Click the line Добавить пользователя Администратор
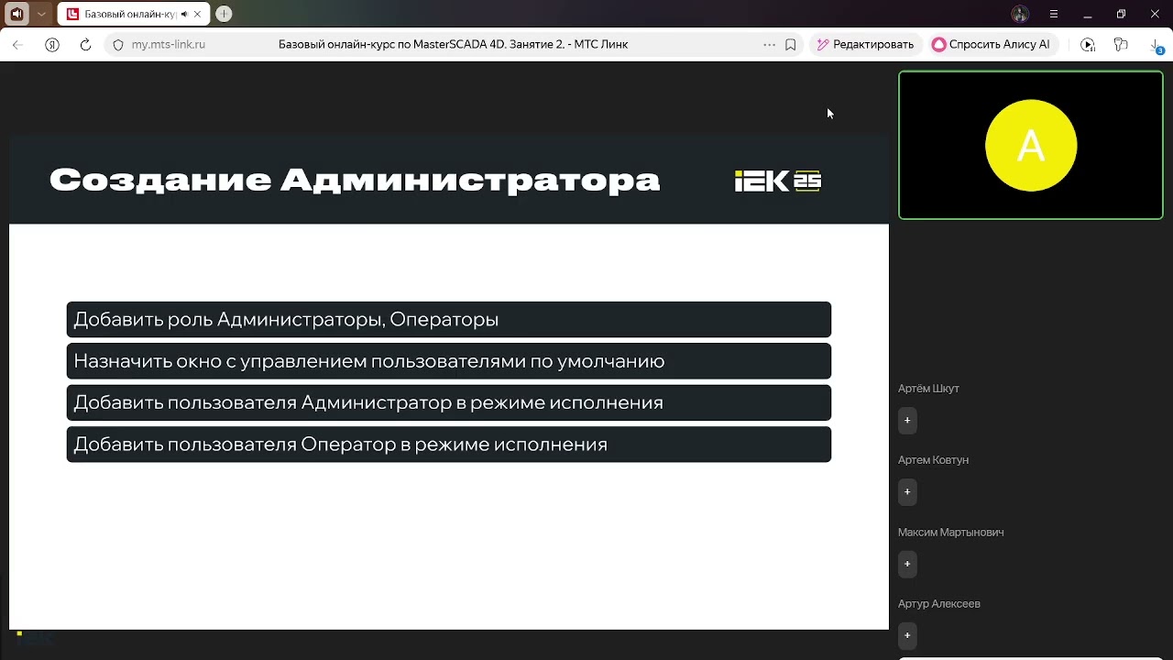Image resolution: width=1173 pixels, height=660 pixels. pos(449,402)
